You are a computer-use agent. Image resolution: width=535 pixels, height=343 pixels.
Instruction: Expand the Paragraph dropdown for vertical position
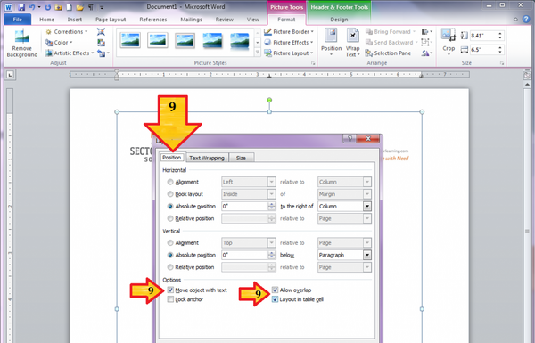coord(367,255)
